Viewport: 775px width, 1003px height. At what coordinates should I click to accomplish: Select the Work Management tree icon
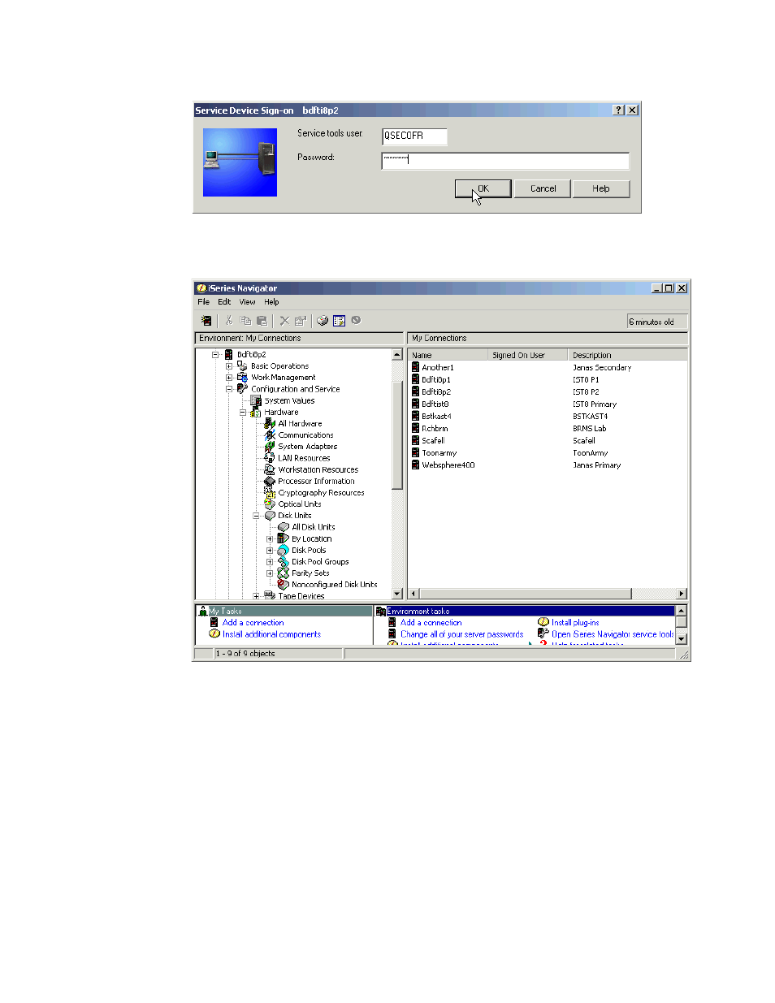pos(242,378)
